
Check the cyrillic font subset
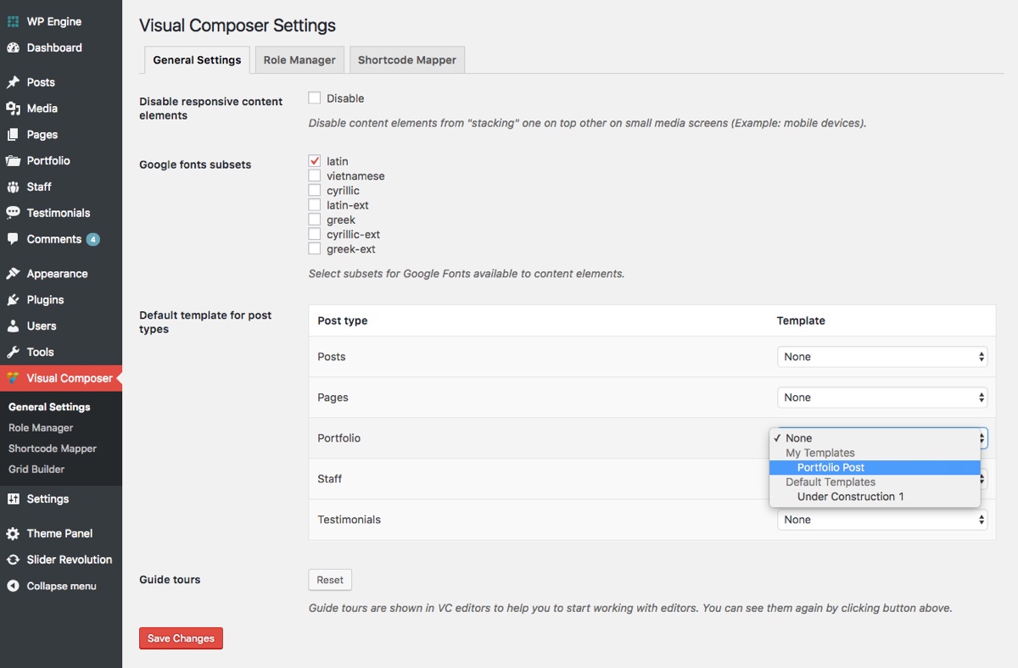click(315, 191)
